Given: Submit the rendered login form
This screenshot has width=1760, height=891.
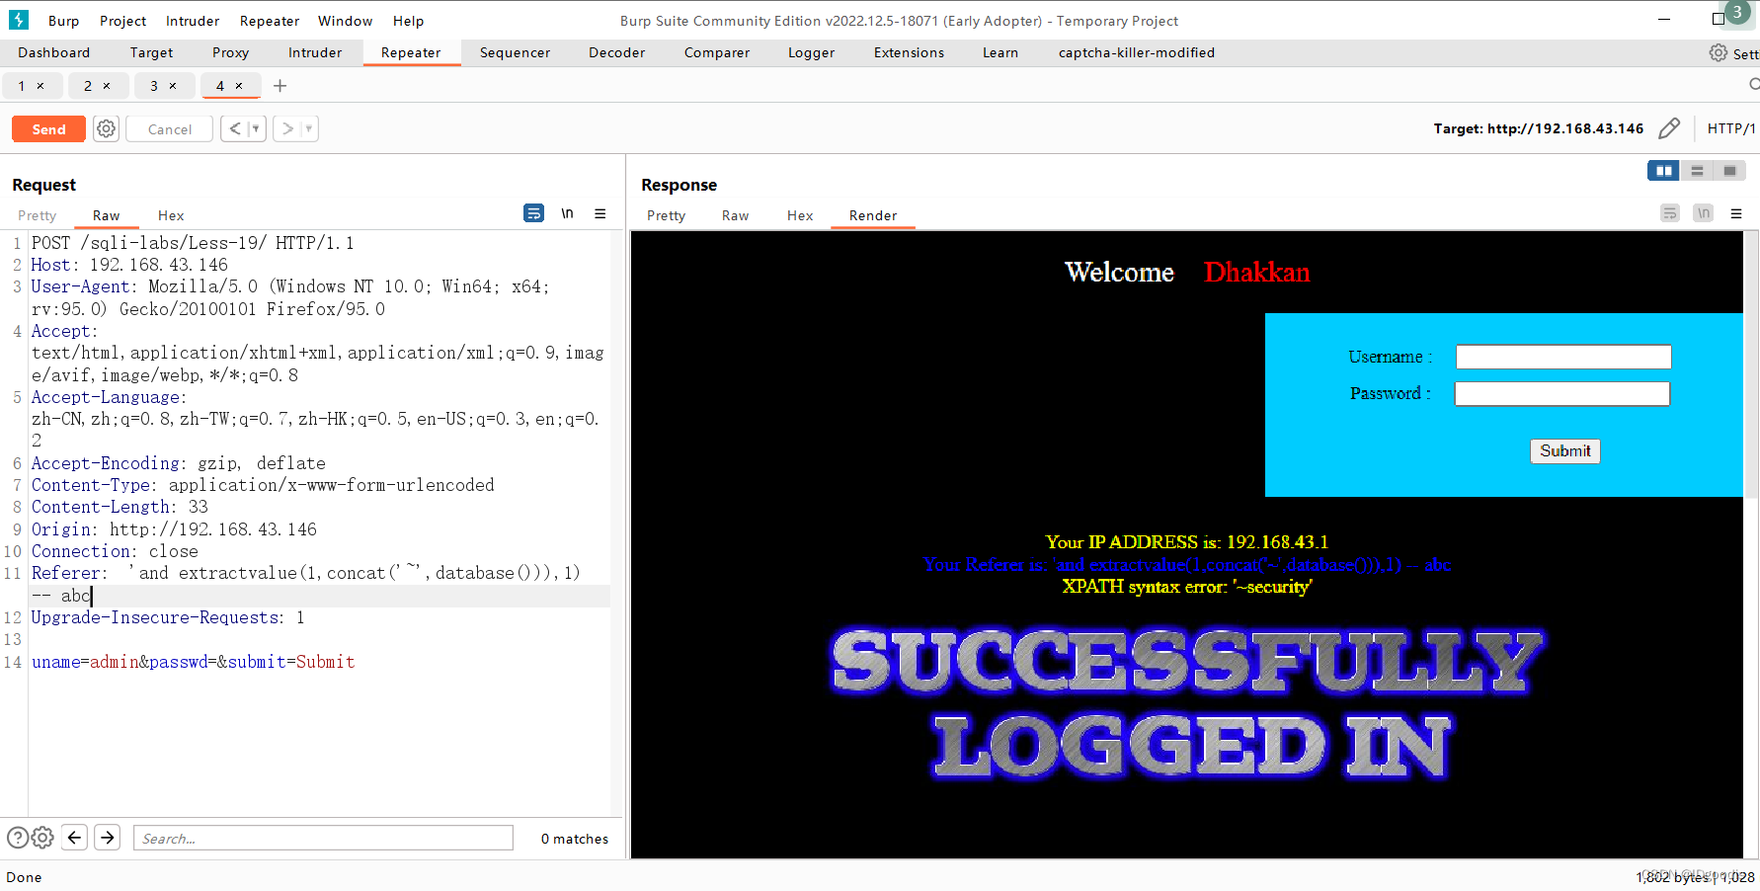Looking at the screenshot, I should (1565, 450).
